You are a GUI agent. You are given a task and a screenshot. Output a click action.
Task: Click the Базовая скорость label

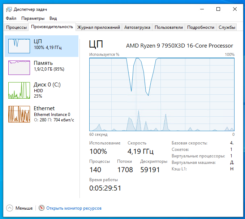[189, 143]
